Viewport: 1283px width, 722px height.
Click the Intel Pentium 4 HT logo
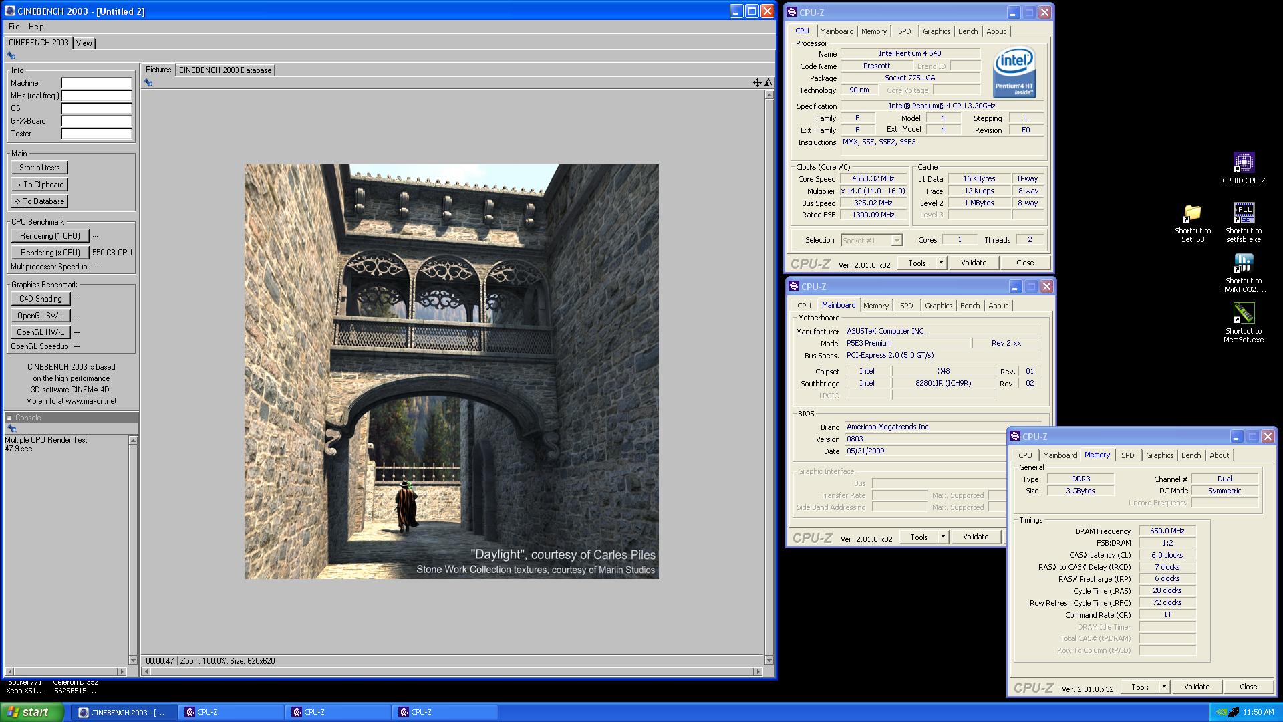(1014, 73)
